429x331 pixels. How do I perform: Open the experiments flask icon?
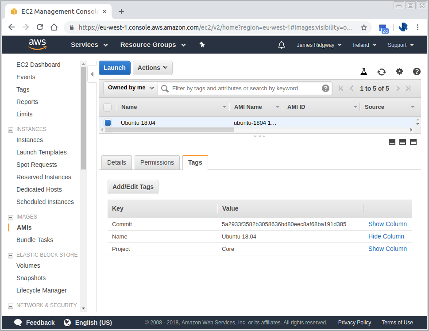[x=363, y=72]
